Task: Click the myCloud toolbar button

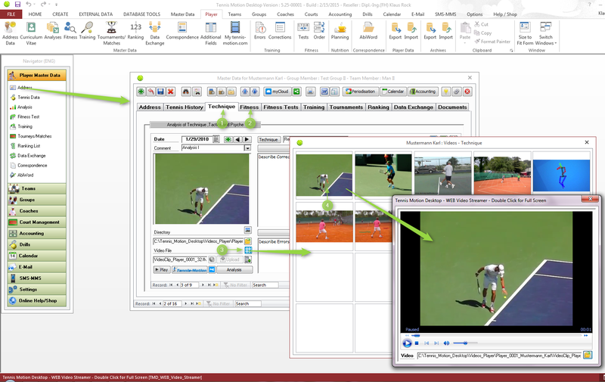Action: click(x=281, y=92)
